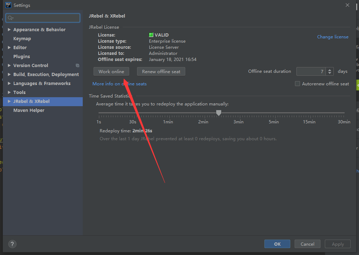The width and height of the screenshot is (359, 255).
Task: Click the per-project copy icon beside Version Control
Action: [77, 66]
